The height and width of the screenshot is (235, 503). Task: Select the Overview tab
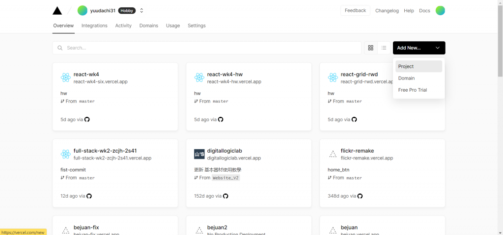coord(63,26)
